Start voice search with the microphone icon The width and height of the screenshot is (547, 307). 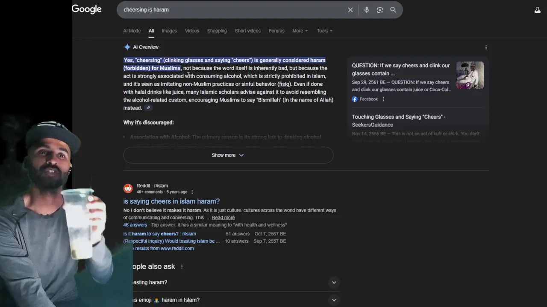point(367,10)
